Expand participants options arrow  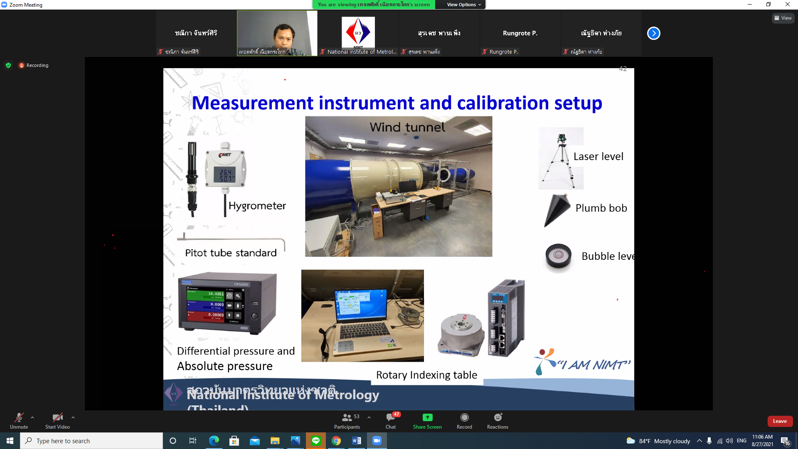pyautogui.click(x=369, y=417)
